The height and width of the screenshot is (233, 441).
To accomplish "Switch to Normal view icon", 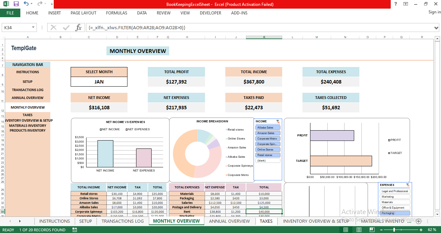I will tap(346, 230).
